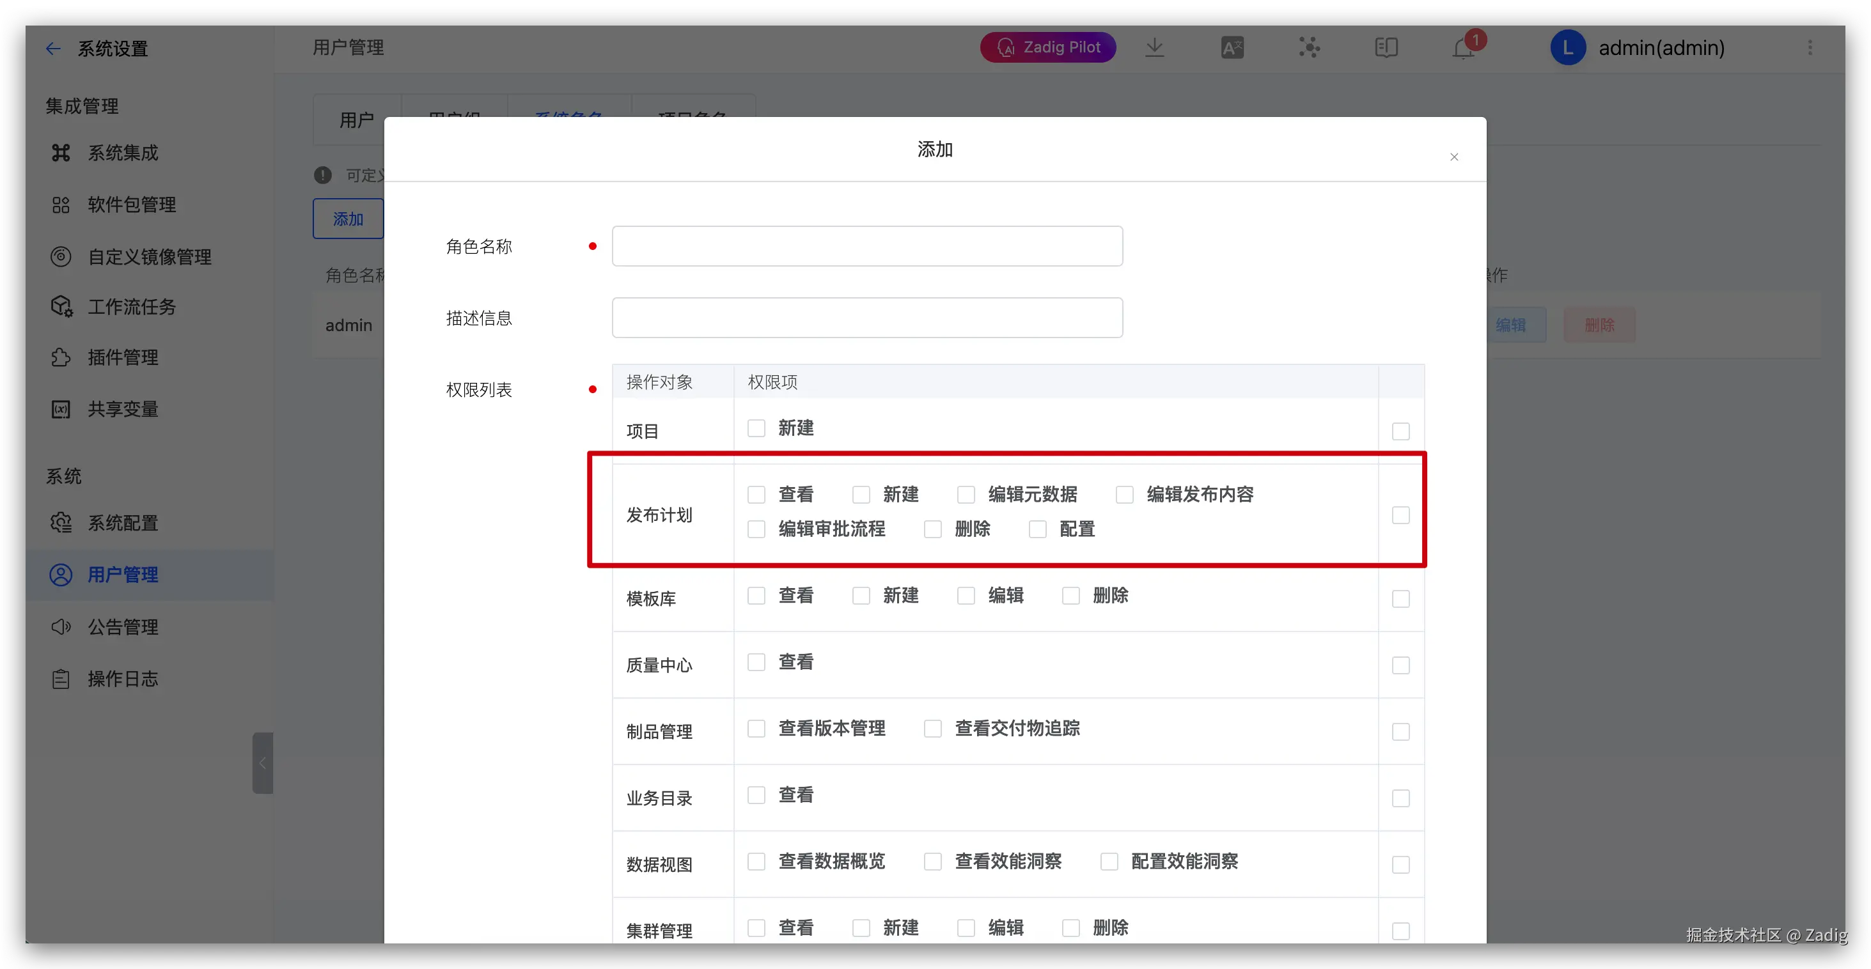Focus the 角色名称 input field
This screenshot has height=969, width=1871.
pyautogui.click(x=866, y=246)
